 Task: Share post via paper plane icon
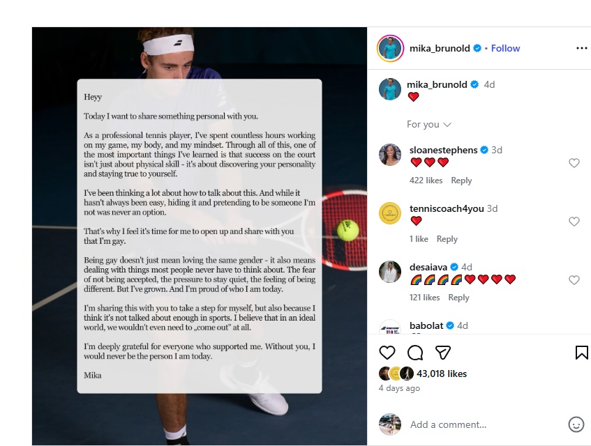point(443,353)
